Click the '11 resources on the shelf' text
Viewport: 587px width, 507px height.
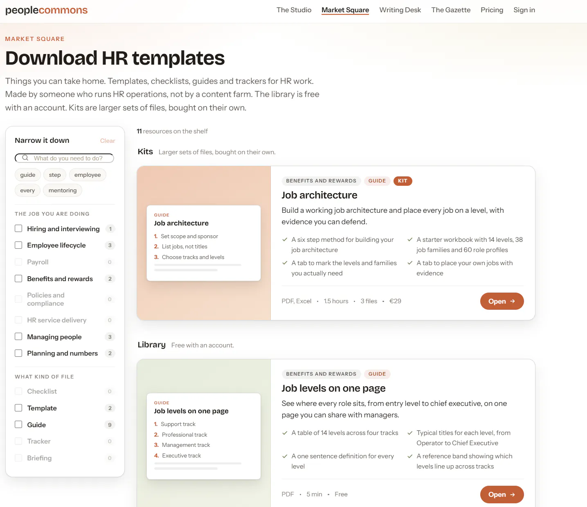[172, 131]
